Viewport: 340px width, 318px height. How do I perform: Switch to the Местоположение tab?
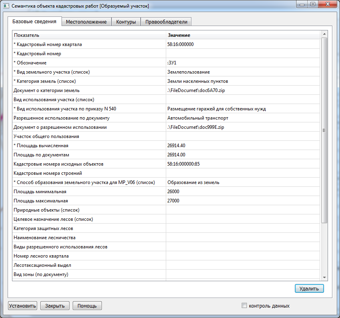tap(86, 22)
